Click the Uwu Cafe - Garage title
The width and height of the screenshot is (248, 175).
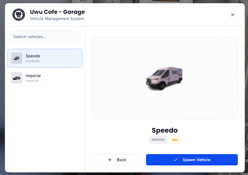tap(57, 12)
